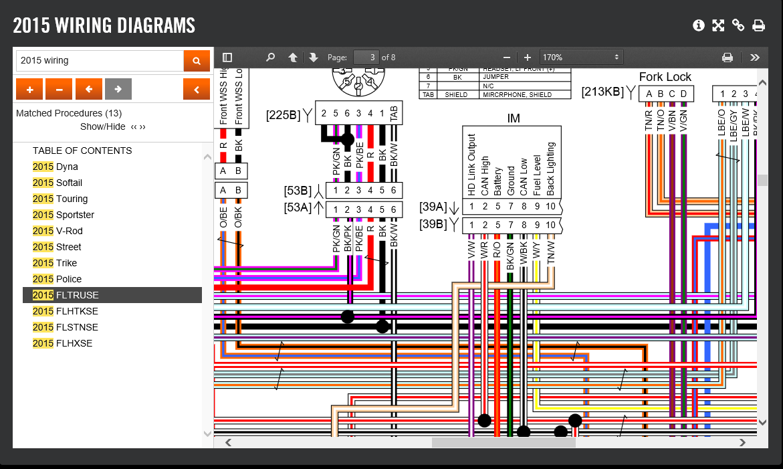This screenshot has height=469, width=783.
Task: Toggle the PDF sidebar panel
Action: (x=227, y=58)
